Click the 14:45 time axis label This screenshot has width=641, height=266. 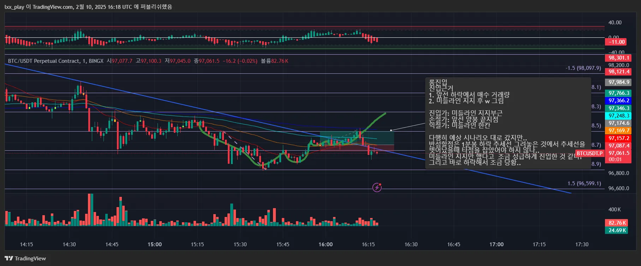click(x=112, y=244)
